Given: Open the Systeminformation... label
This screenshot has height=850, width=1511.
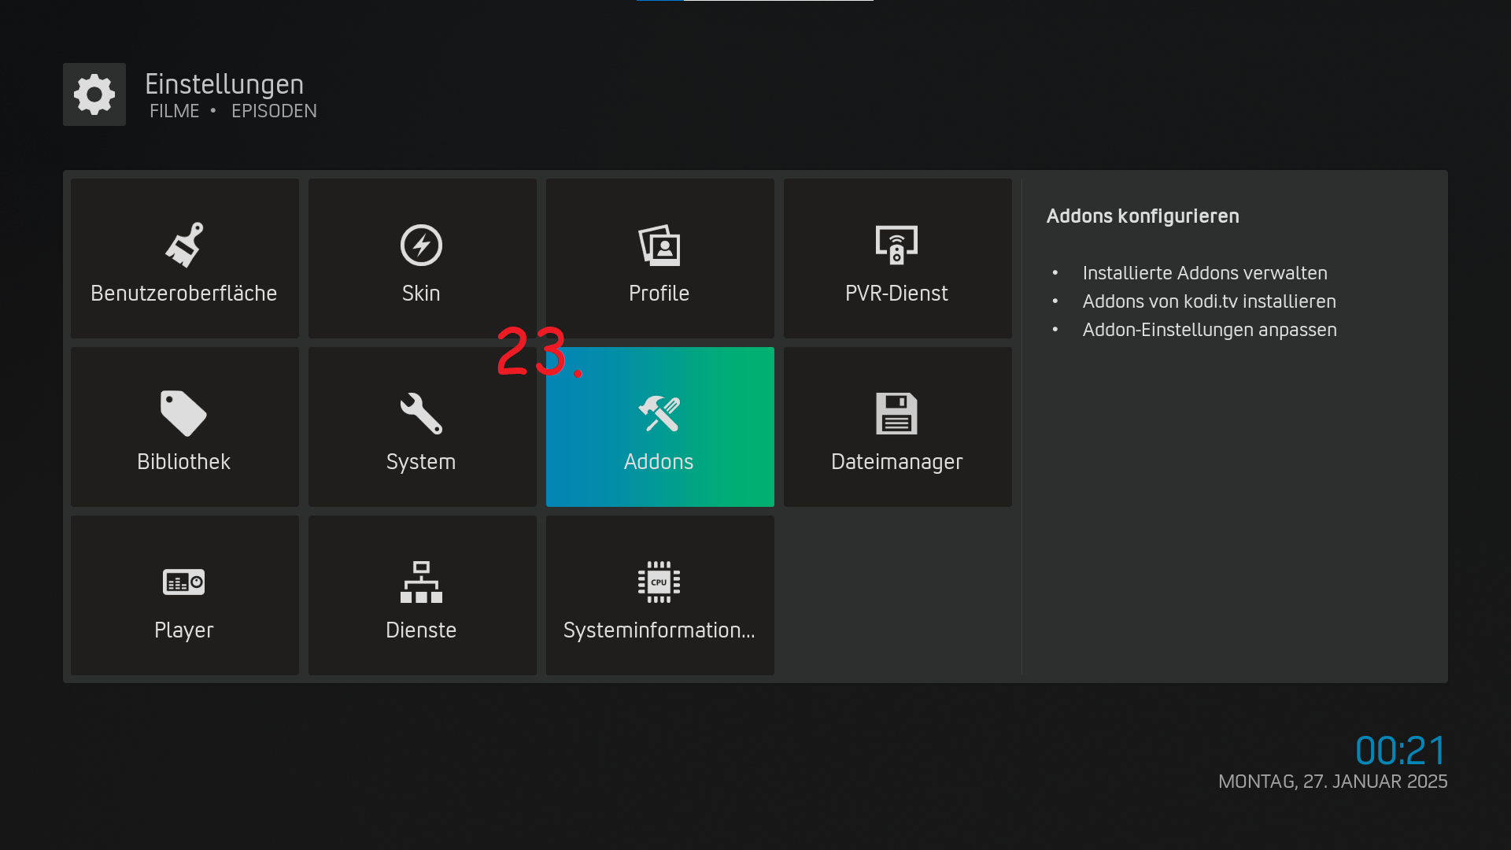Looking at the screenshot, I should point(659,630).
